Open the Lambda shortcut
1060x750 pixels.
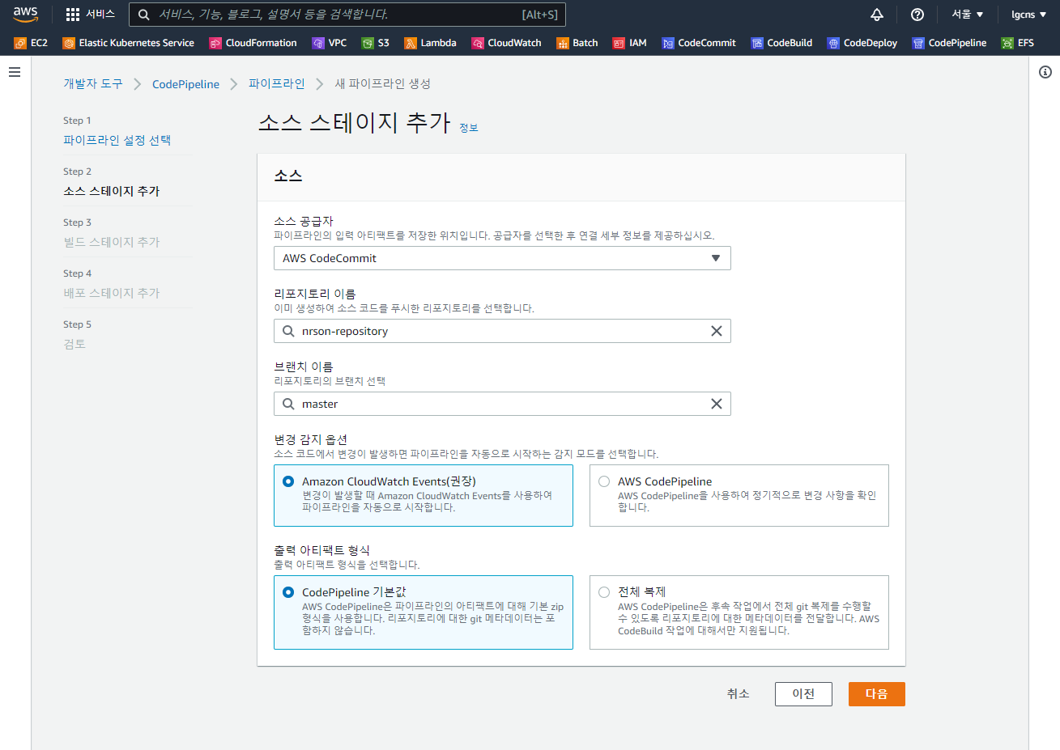coord(430,43)
